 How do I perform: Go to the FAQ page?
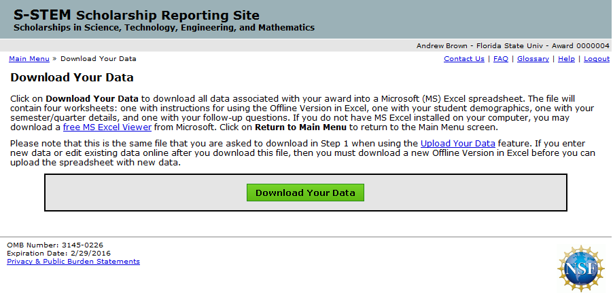[500, 59]
